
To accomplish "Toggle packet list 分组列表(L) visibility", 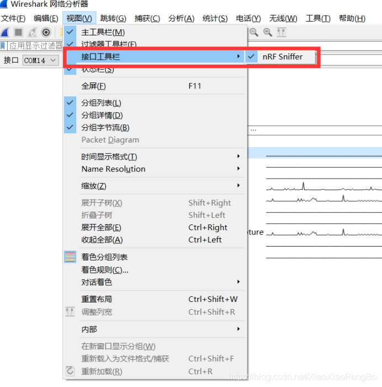I will pos(70,103).
